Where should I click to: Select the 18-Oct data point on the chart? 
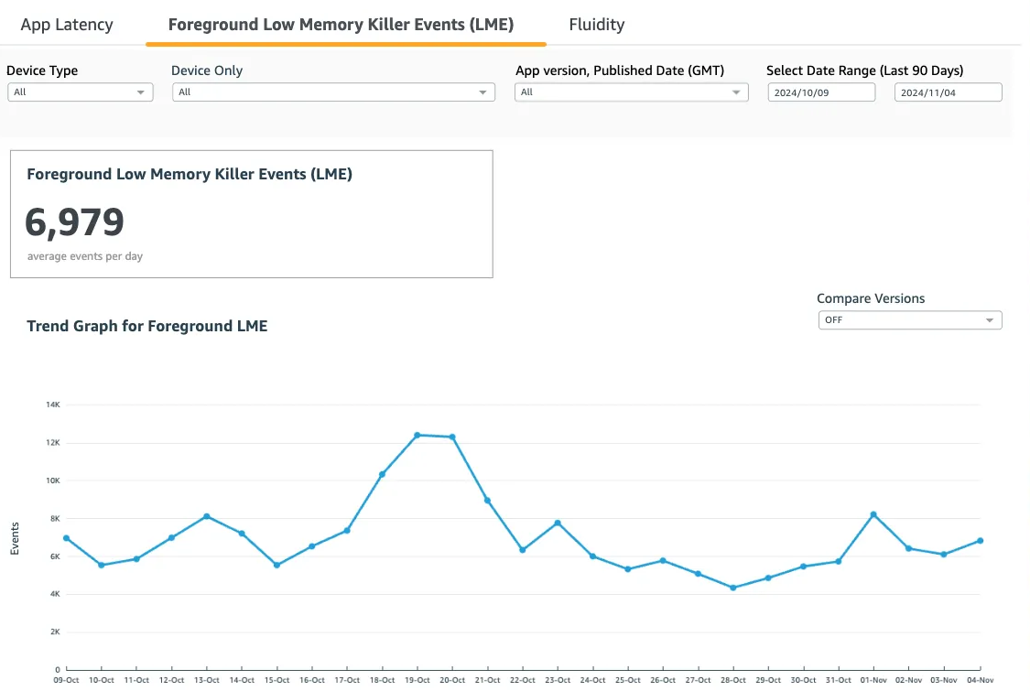tap(382, 474)
